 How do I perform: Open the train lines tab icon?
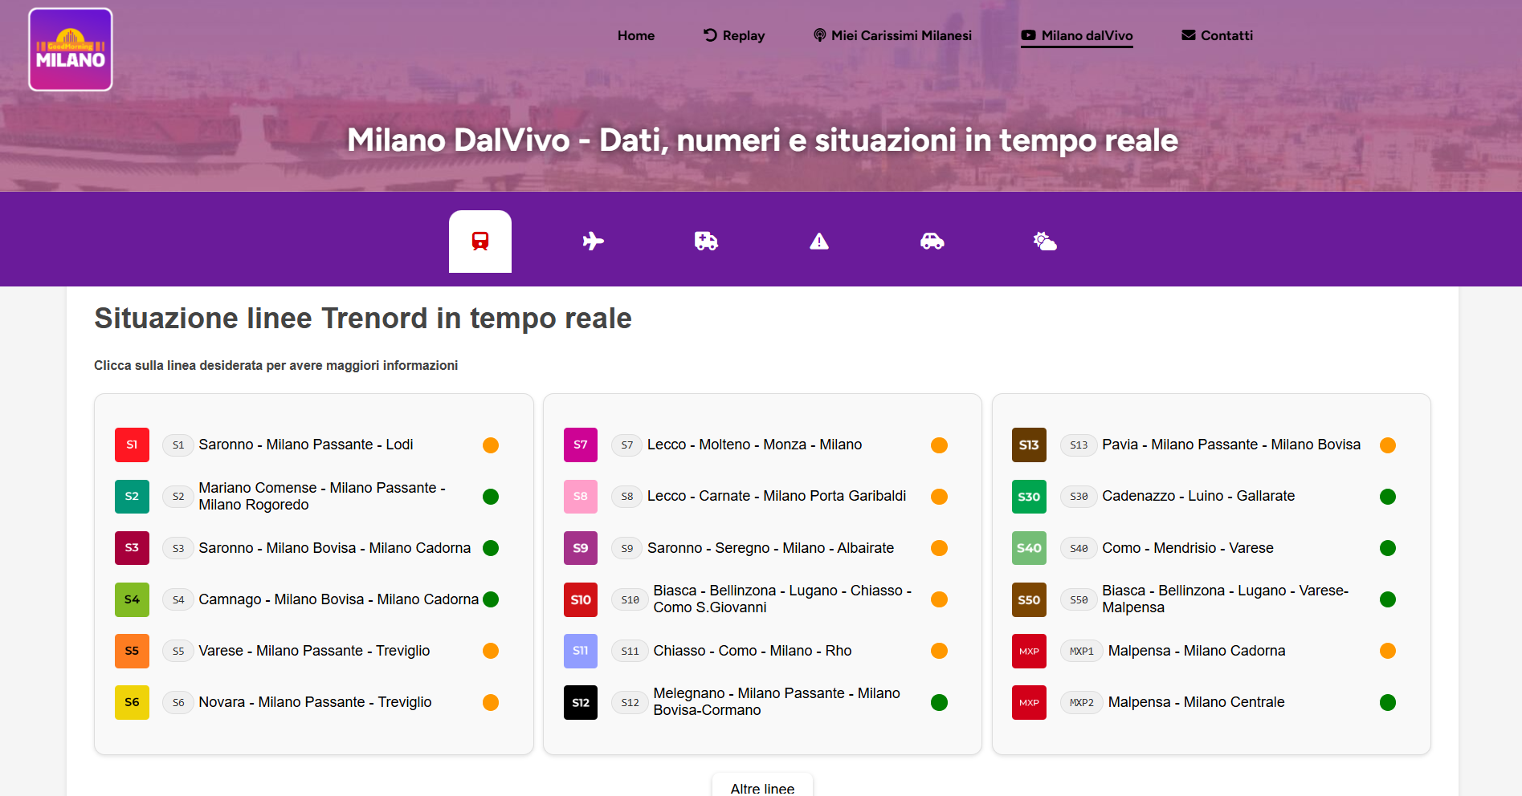(479, 241)
